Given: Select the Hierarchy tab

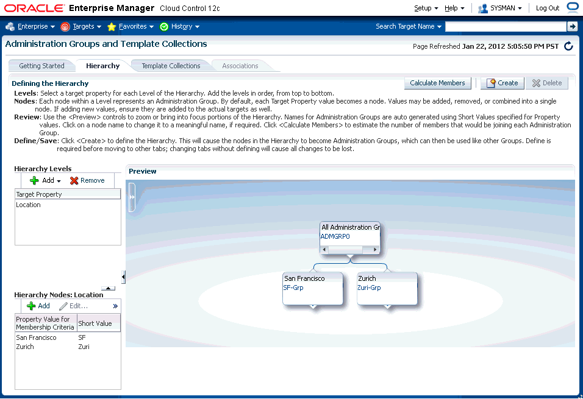Looking at the screenshot, I should [103, 66].
